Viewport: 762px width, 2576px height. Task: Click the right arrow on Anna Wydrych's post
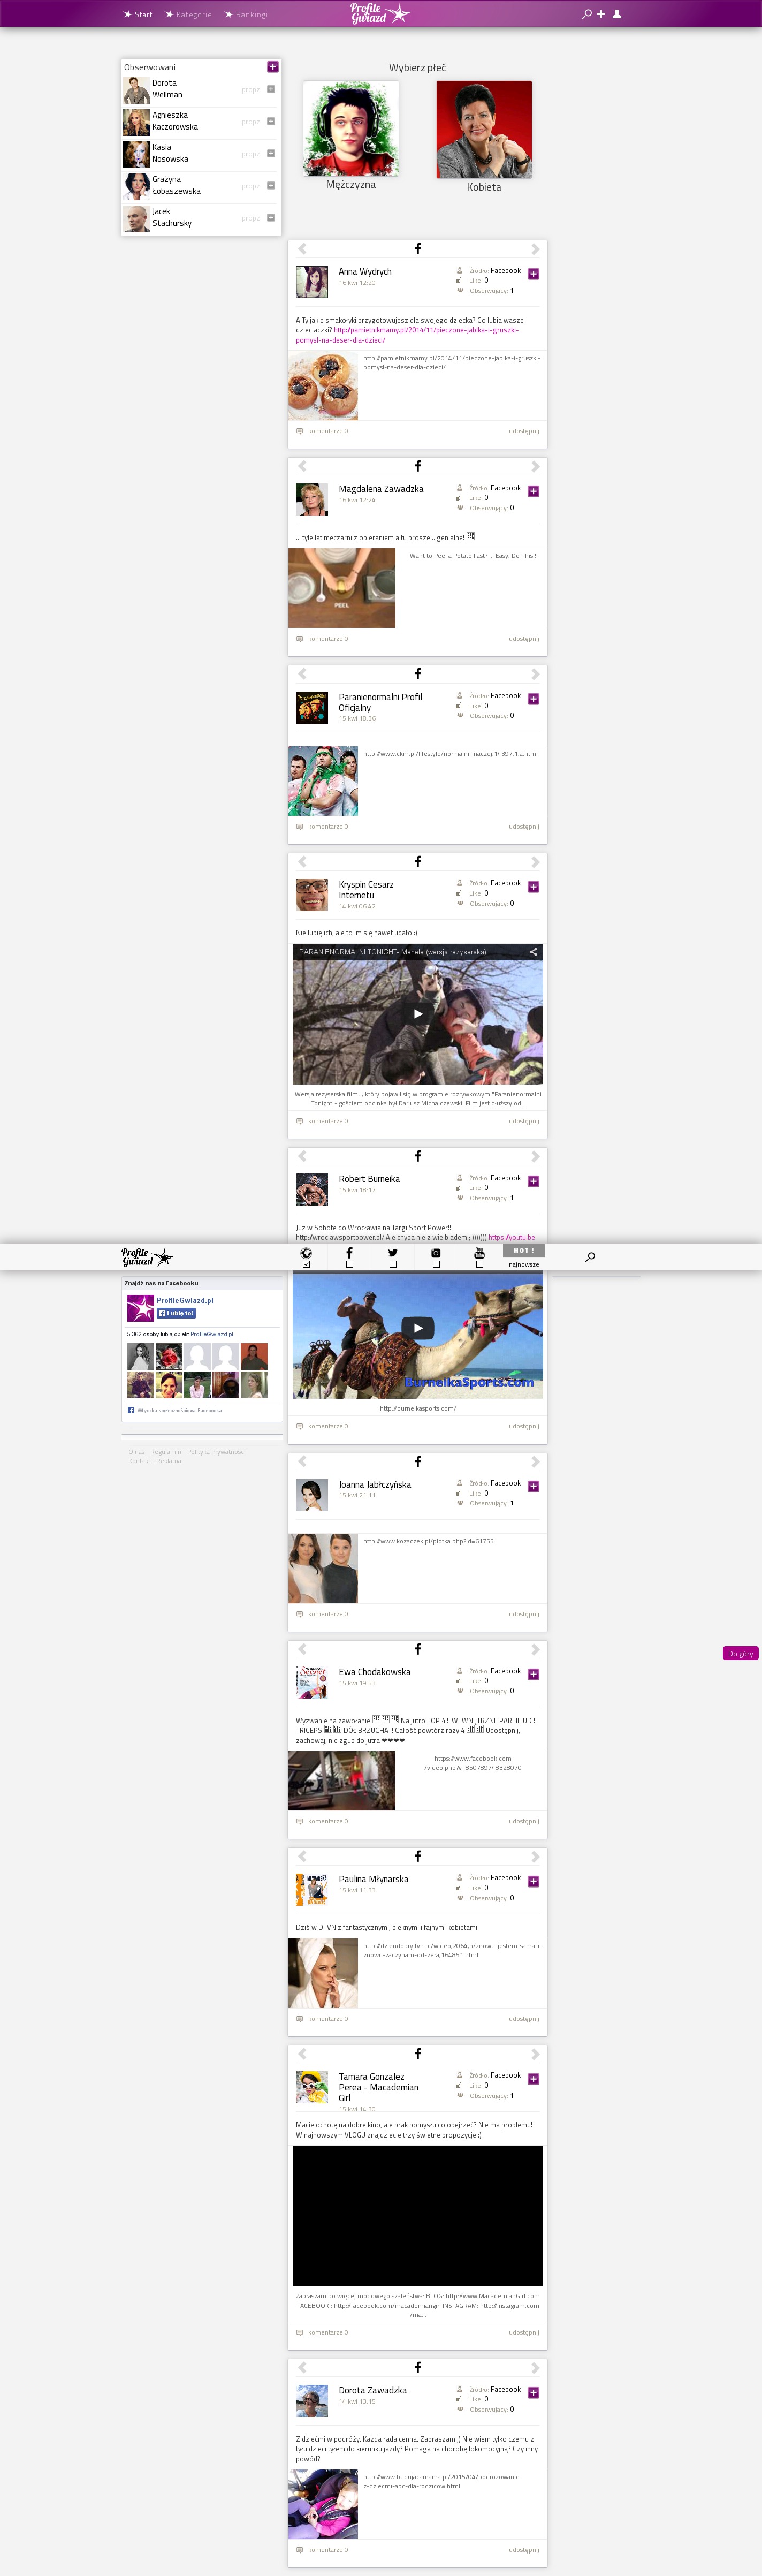535,249
